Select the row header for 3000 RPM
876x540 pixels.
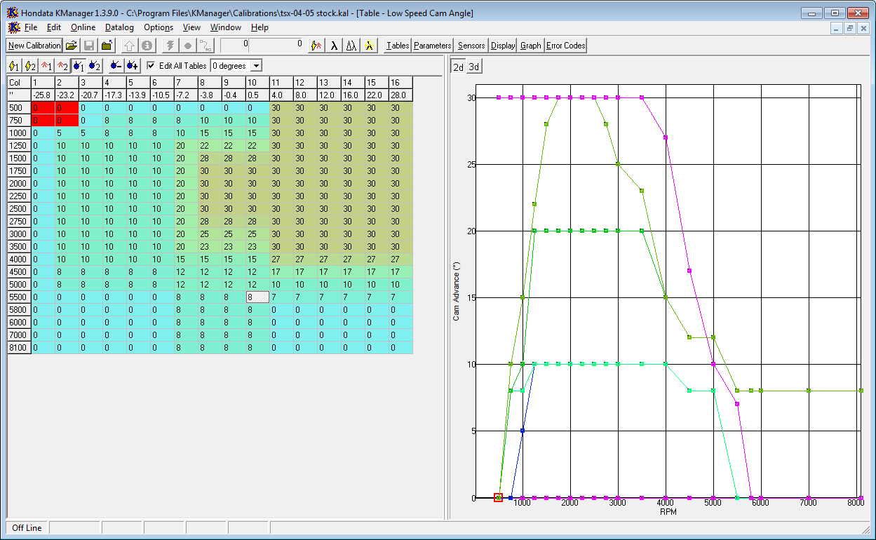(19, 234)
